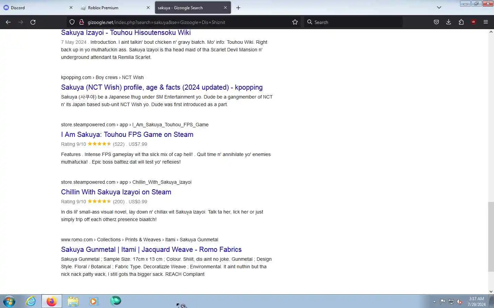Click the I_Am_Sakuya_Touhou_FPS_Game breadcrumb text
The width and height of the screenshot is (494, 308).
point(170,125)
